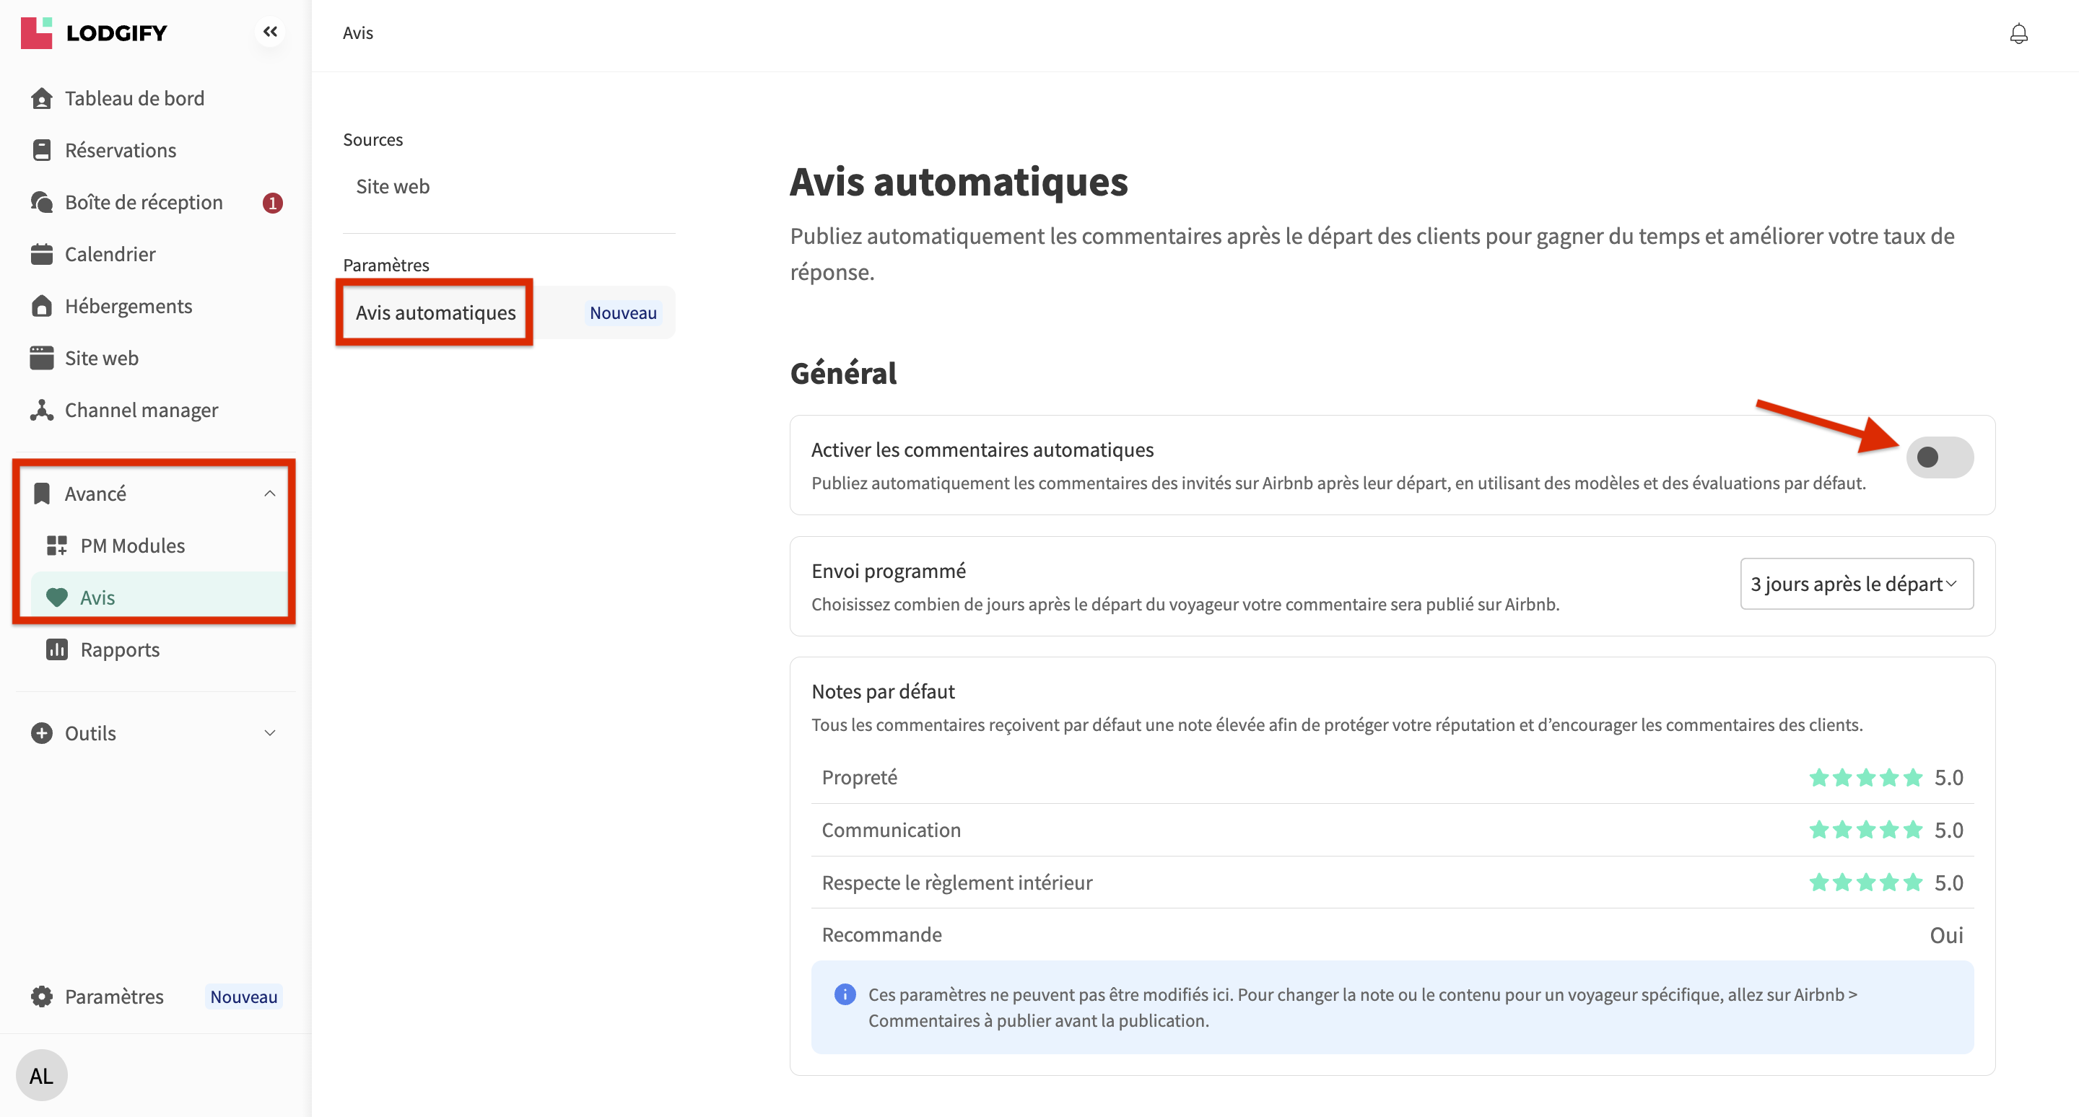Enable automatic comments toggle
This screenshot has width=2079, height=1117.
click(1938, 457)
